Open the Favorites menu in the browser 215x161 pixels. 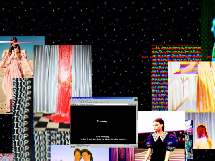pos(83,100)
